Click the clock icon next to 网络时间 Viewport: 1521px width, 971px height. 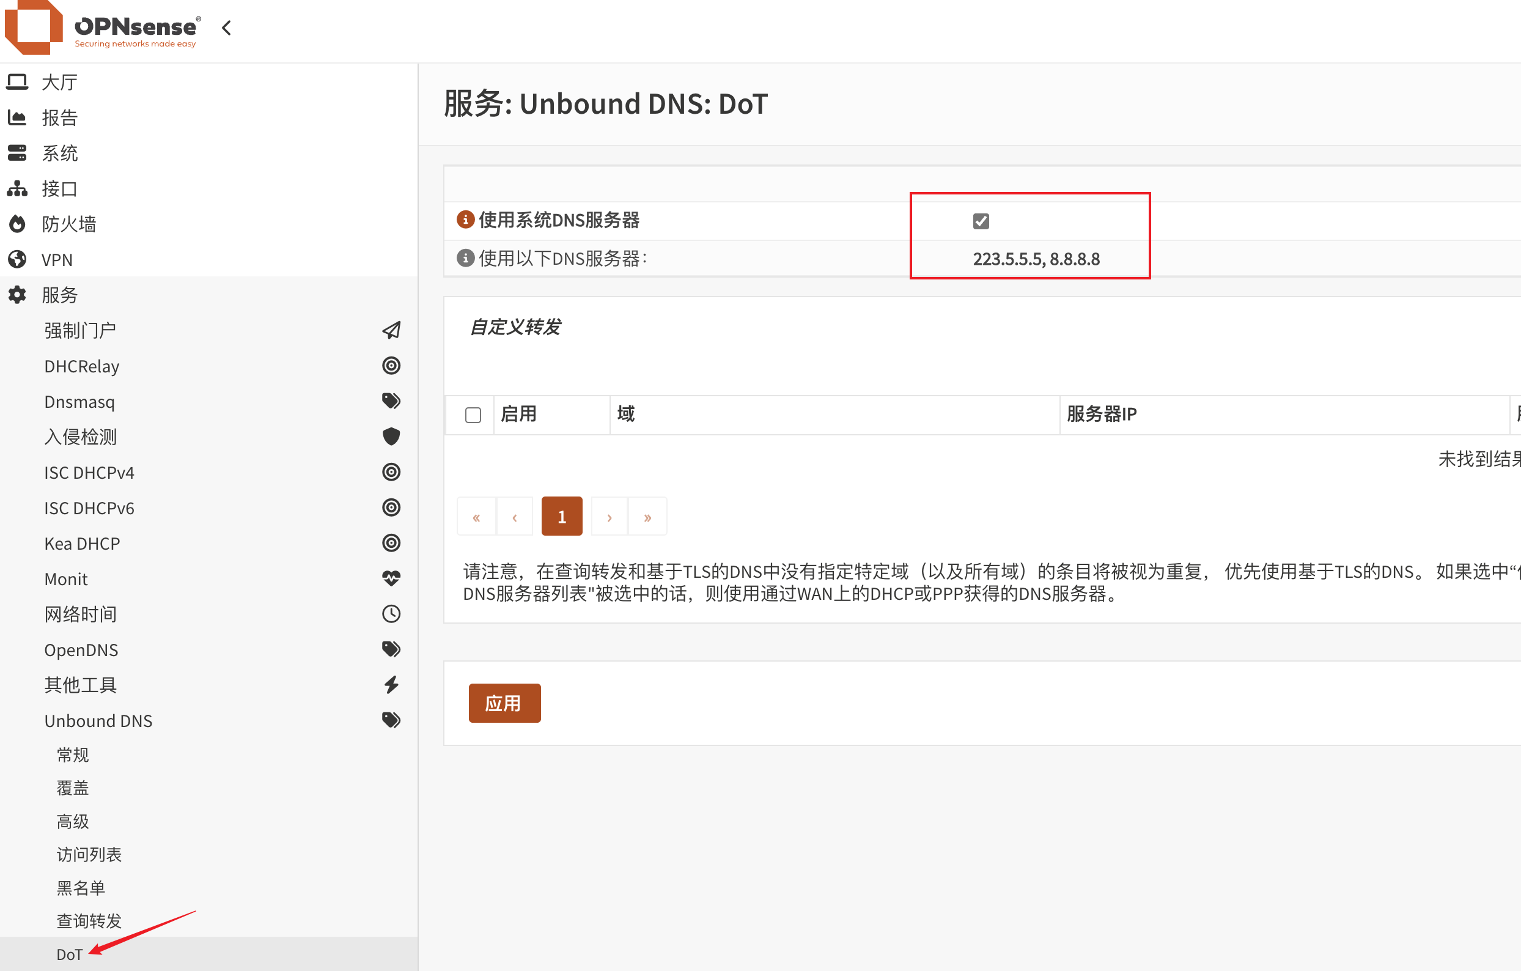[391, 613]
